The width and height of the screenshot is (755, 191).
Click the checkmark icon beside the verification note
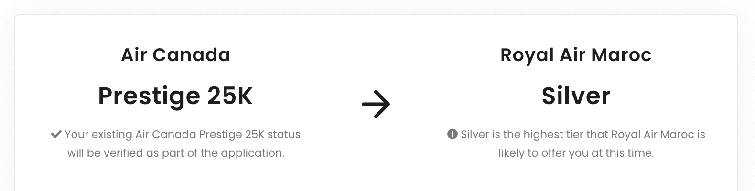(x=56, y=134)
